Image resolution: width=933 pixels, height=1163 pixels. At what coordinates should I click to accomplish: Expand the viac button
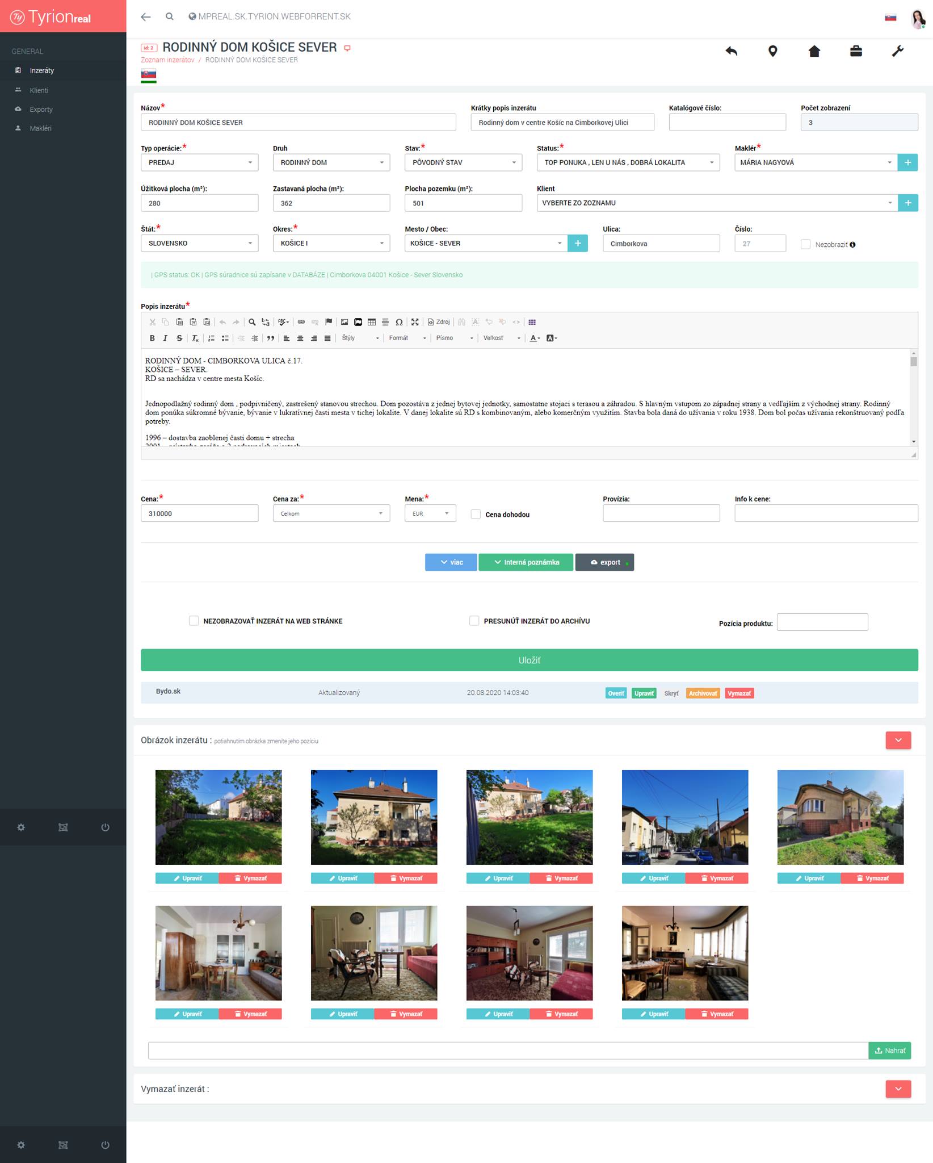pos(451,562)
